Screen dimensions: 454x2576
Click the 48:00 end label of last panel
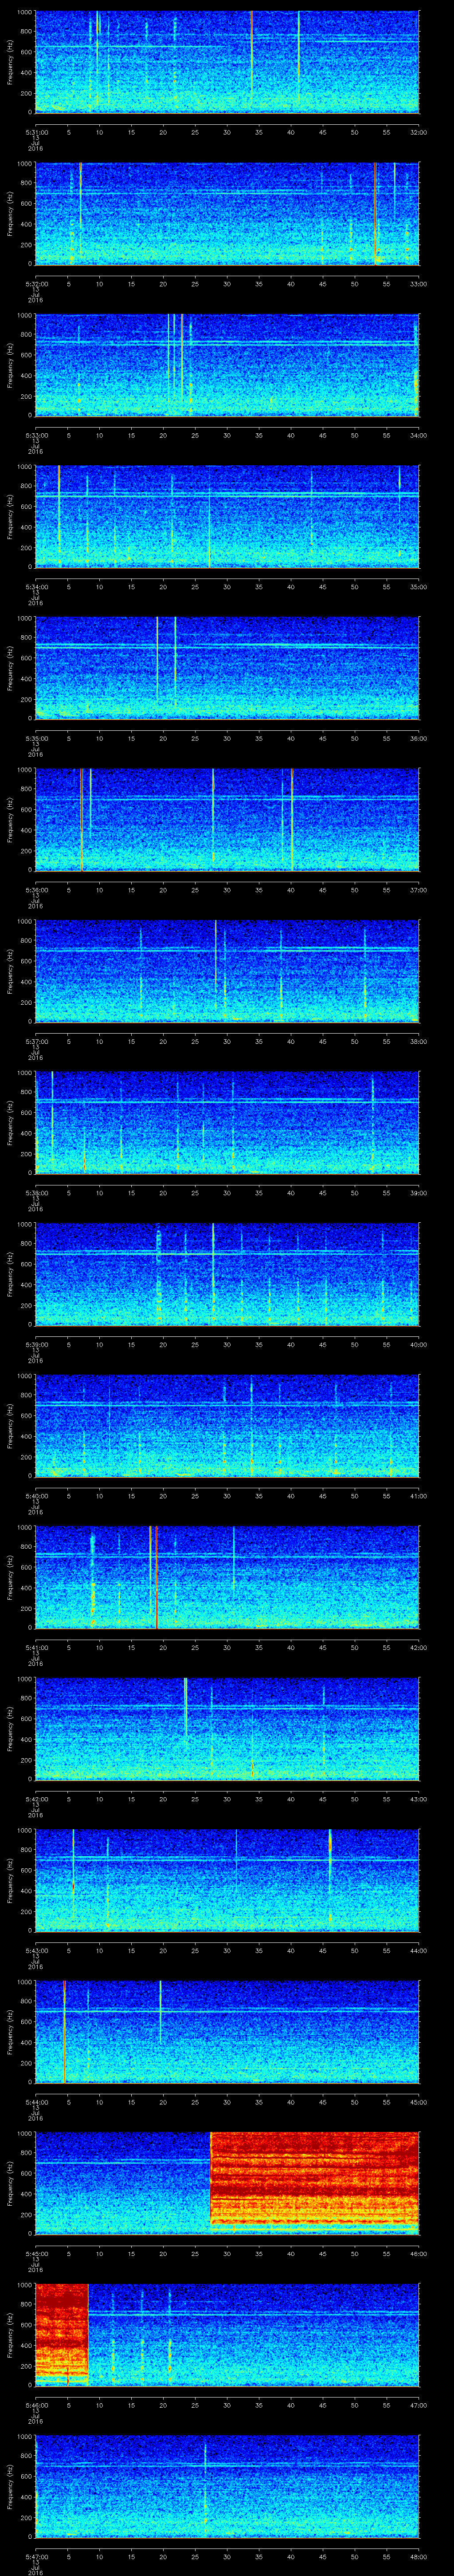pyautogui.click(x=418, y=2556)
